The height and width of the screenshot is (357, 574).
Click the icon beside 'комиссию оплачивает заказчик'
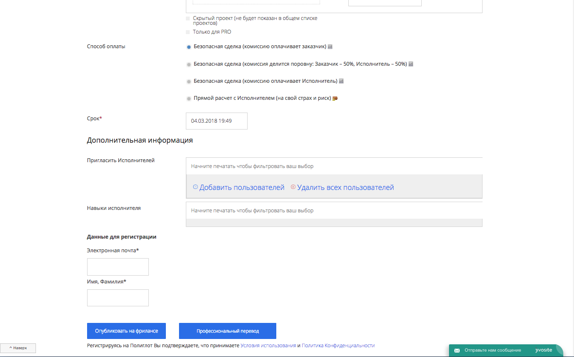(x=330, y=47)
